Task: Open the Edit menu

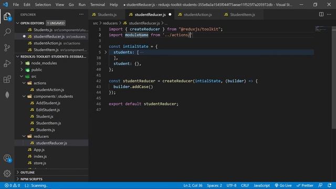Action: 27,5
